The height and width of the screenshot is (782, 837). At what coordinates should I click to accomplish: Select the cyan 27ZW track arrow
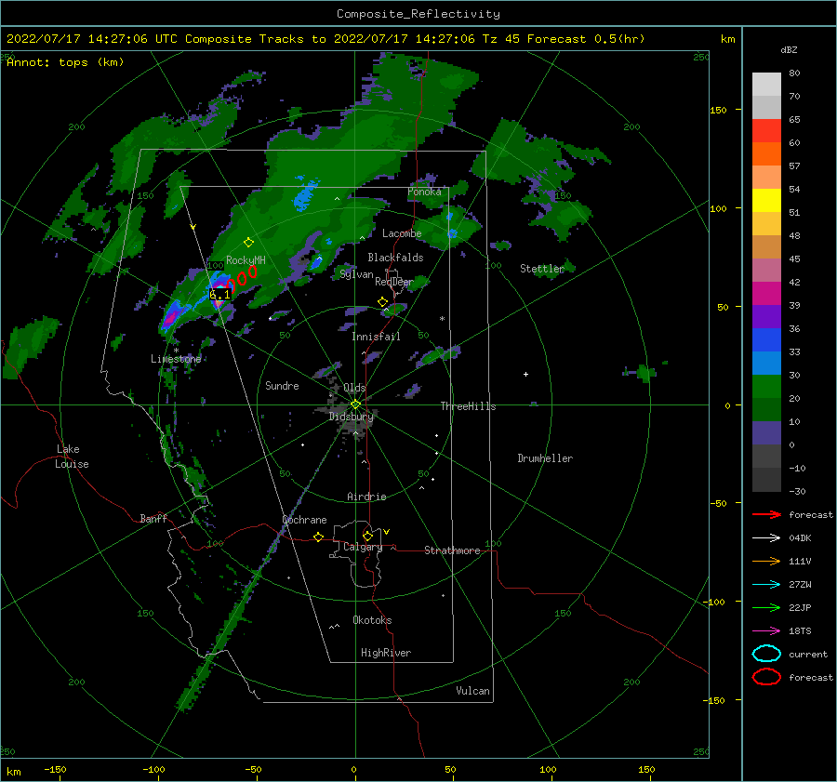pyautogui.click(x=766, y=585)
